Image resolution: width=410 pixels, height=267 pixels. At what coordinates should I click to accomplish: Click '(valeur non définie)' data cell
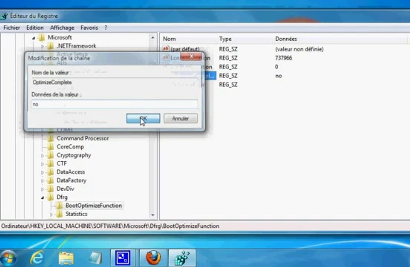click(299, 49)
